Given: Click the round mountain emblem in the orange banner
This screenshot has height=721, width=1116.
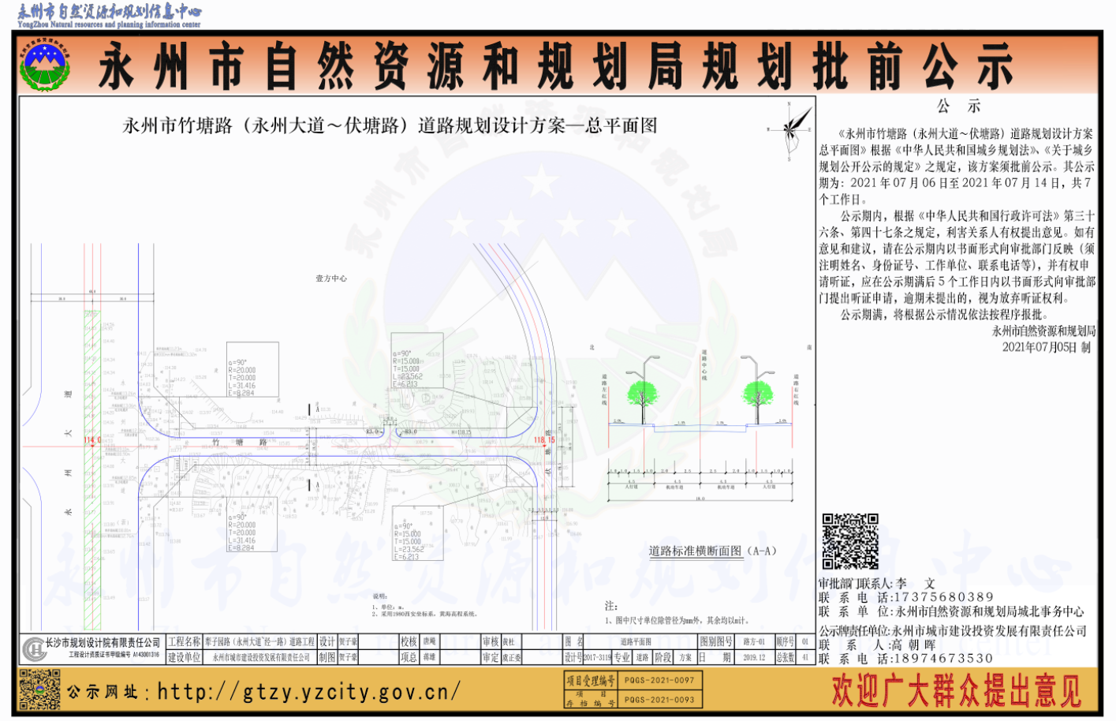Looking at the screenshot, I should coord(45,65).
